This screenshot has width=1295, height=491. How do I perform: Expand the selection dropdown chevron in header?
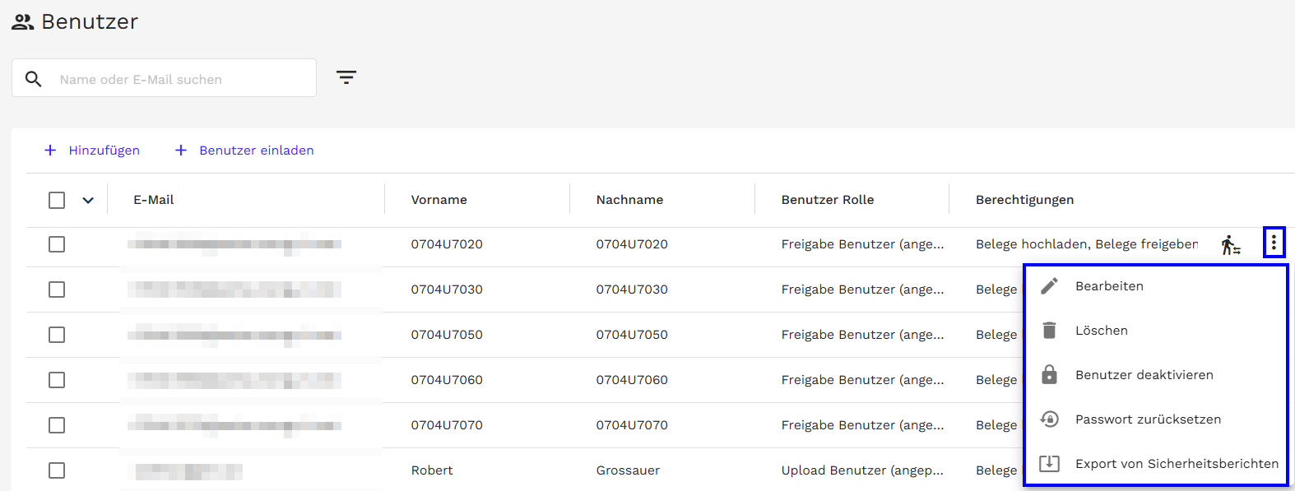pos(88,200)
